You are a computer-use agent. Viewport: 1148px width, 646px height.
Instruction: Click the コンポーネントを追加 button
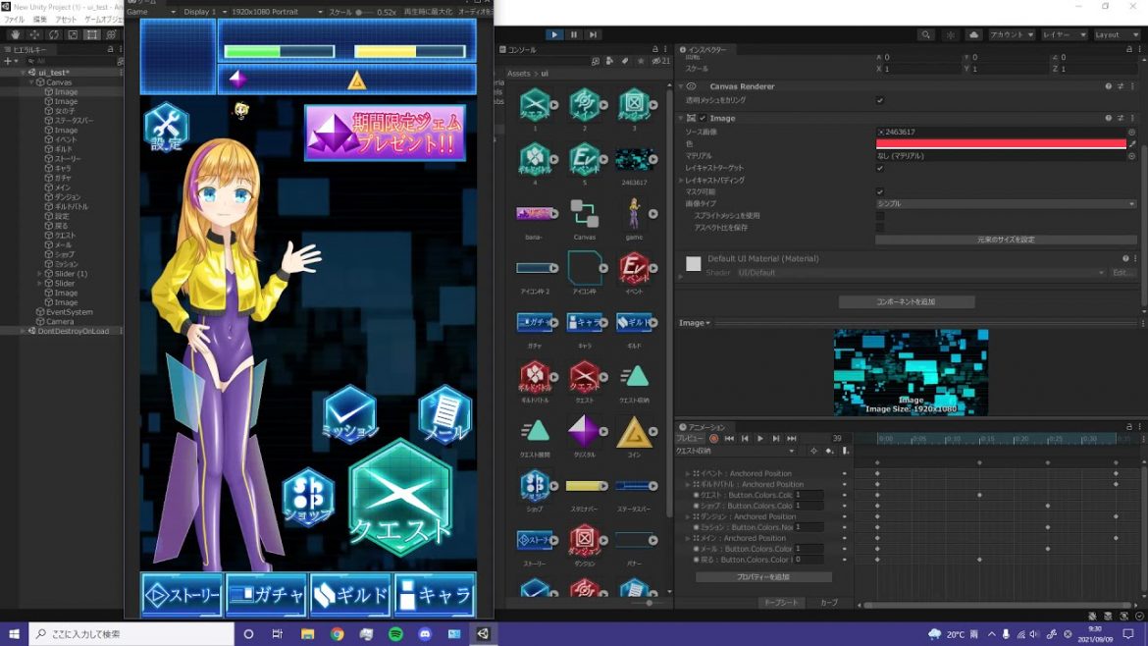[906, 302]
